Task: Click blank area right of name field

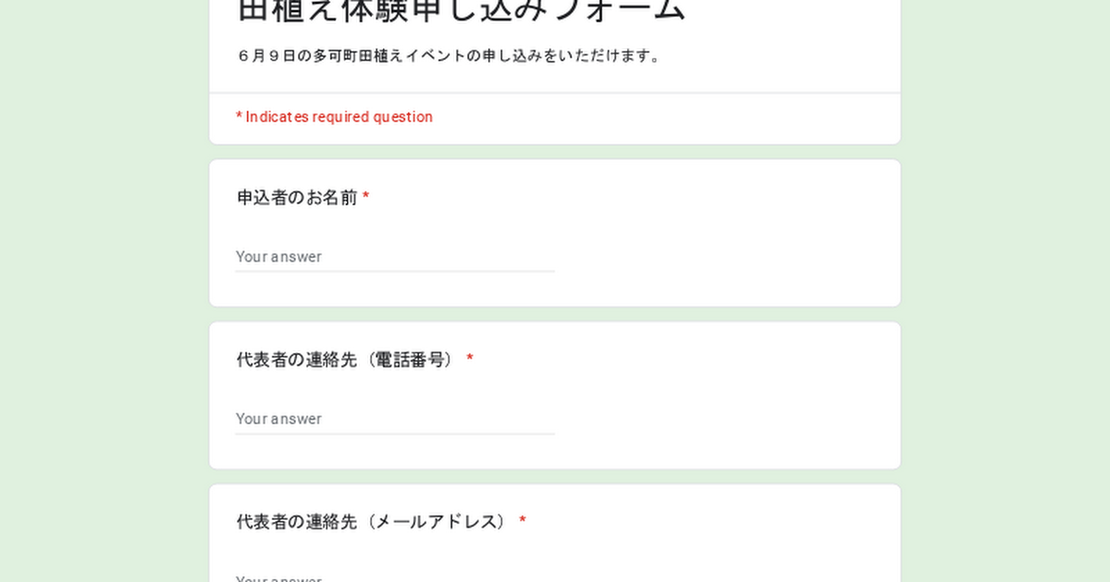Action: [x=721, y=249]
